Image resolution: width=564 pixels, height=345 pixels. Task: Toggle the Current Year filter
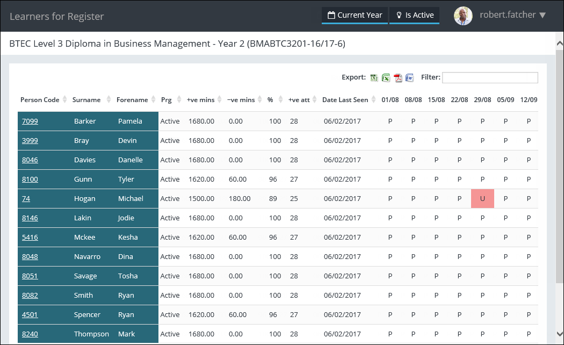tap(355, 15)
